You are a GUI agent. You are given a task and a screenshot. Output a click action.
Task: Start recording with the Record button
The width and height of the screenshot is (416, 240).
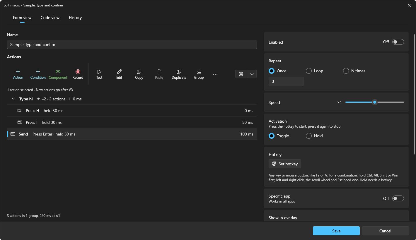pos(78,74)
